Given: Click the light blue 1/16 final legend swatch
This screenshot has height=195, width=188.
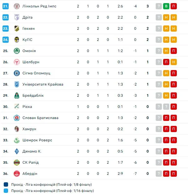Looking at the screenshot, I should (x=6, y=191).
